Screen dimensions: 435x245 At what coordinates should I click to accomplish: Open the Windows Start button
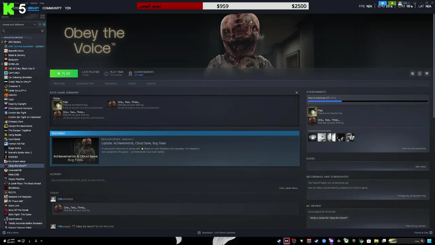tap(429, 241)
